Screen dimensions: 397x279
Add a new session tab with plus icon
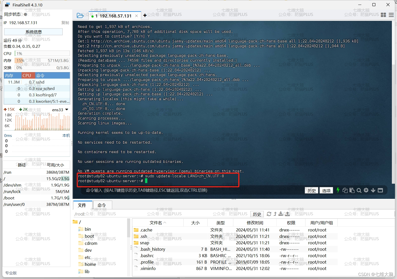[x=145, y=15]
